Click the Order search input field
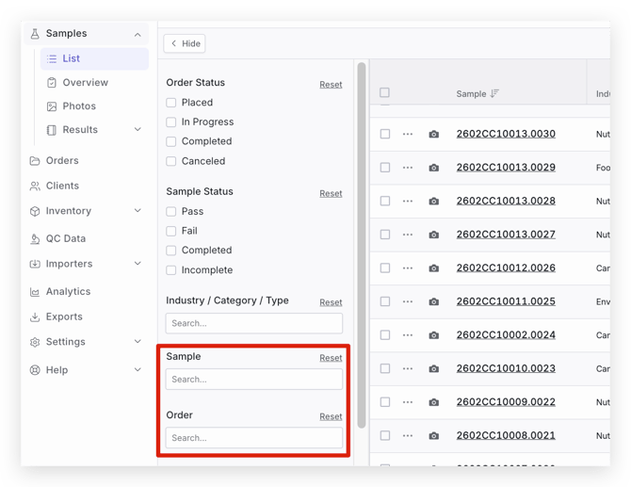The width and height of the screenshot is (631, 487). tap(254, 438)
